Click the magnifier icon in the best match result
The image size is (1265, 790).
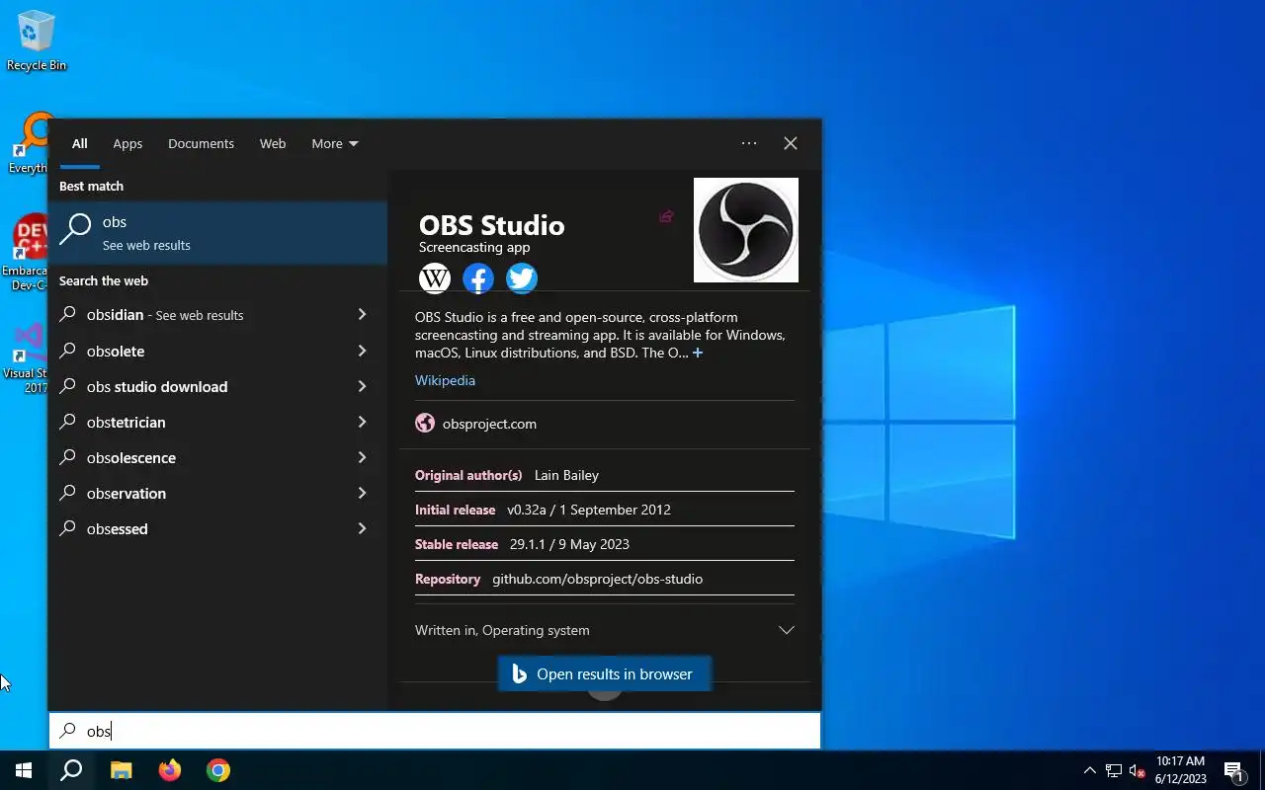(75, 229)
